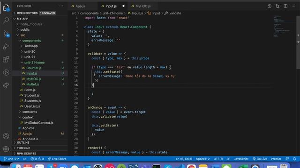Open Students.js in the explorer

tap(40, 101)
